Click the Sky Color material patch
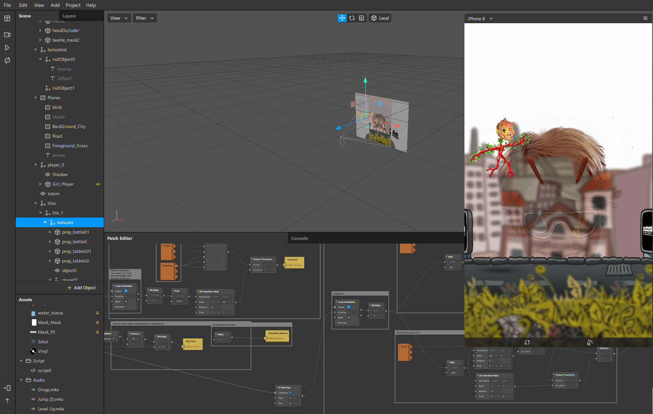 point(193,344)
